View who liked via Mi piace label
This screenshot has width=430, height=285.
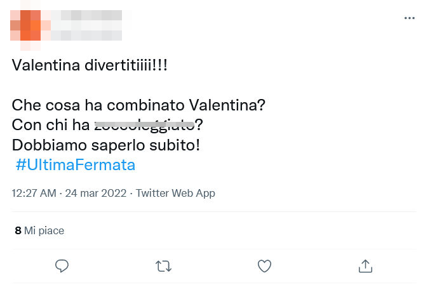(x=44, y=230)
